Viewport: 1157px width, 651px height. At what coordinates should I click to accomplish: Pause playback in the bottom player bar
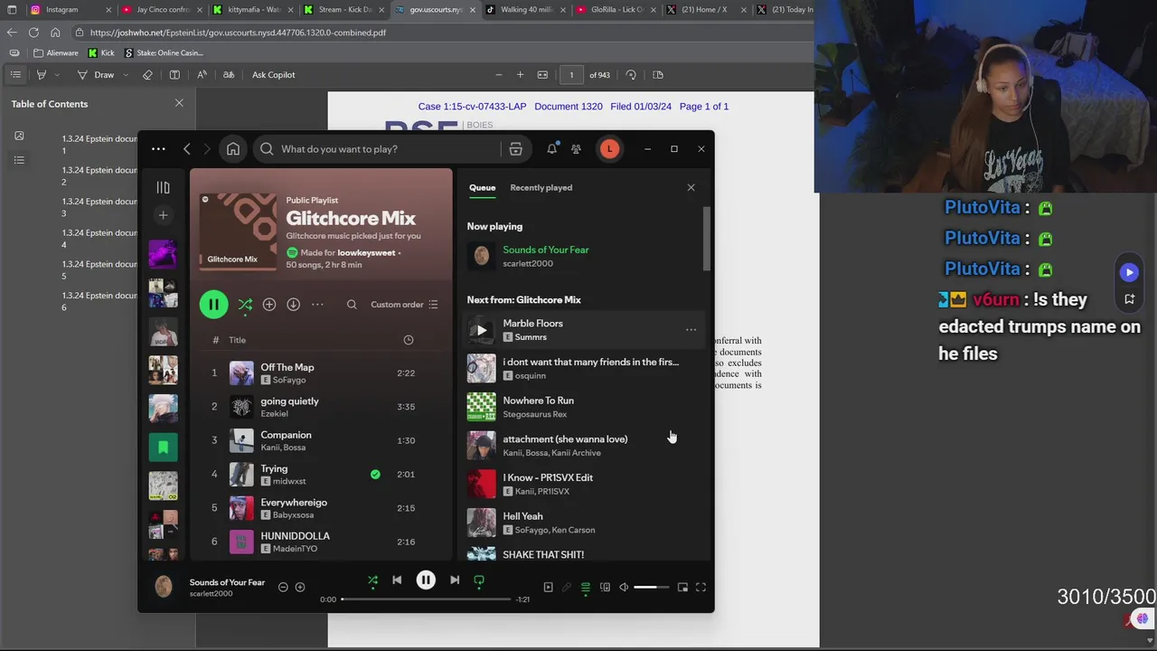pyautogui.click(x=426, y=580)
